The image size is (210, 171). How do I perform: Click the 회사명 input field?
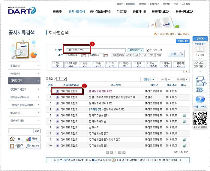point(96,50)
